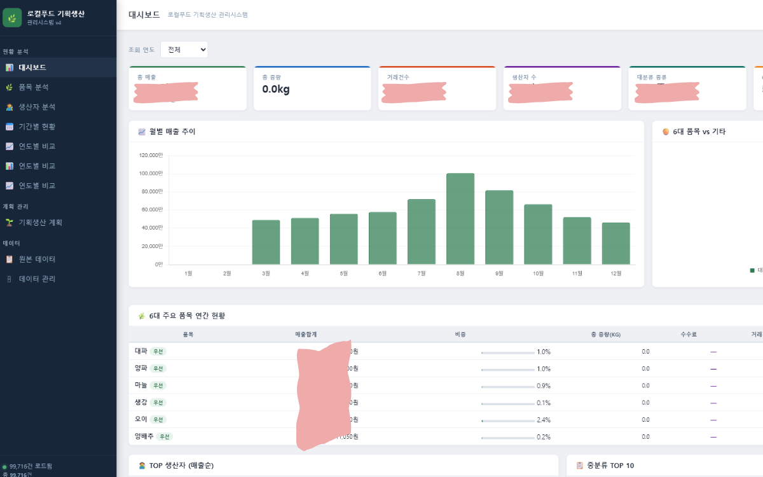This screenshot has width=763, height=477.
Task: Click the calendar icon beside 기간별 현황
Action: pyautogui.click(x=9, y=127)
